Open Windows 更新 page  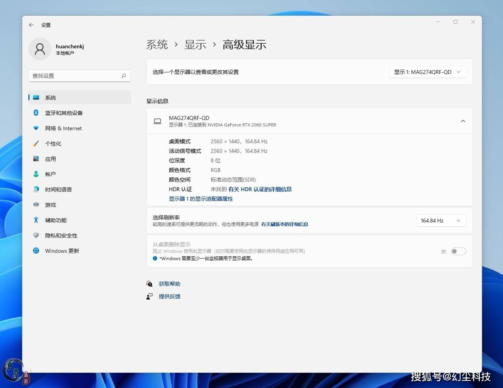tap(79, 251)
